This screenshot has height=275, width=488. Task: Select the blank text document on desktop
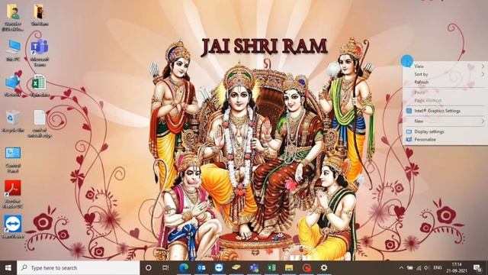[x=40, y=124]
